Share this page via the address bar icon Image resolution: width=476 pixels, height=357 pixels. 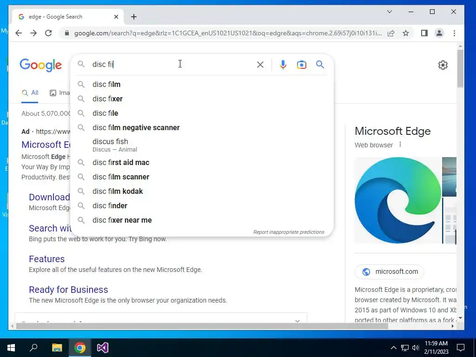point(391,33)
